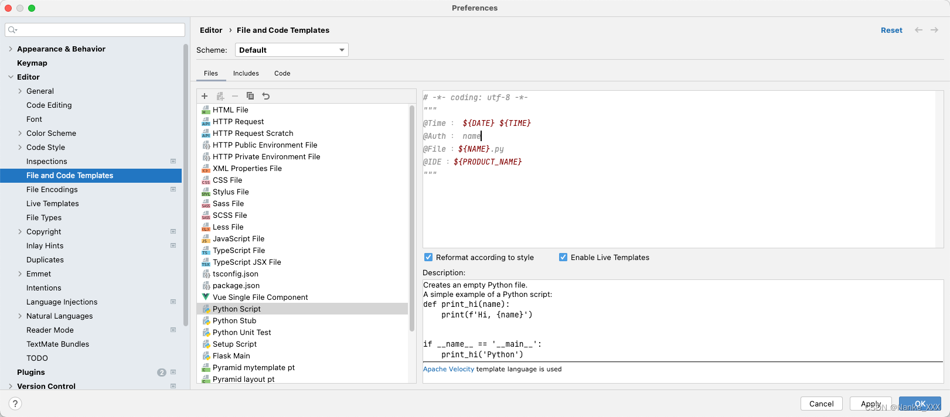
Task: Click the template list vertical scrollbar
Action: pyautogui.click(x=412, y=218)
